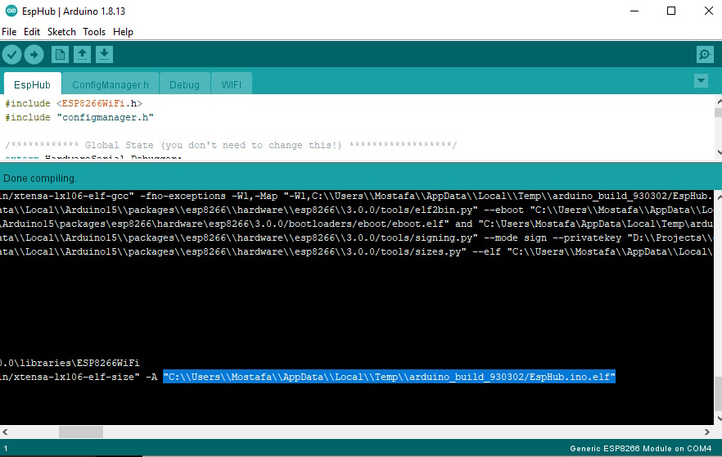Click the xtensa-lx106-elf-gcc console line
This screenshot has width=722, height=457.
point(356,197)
